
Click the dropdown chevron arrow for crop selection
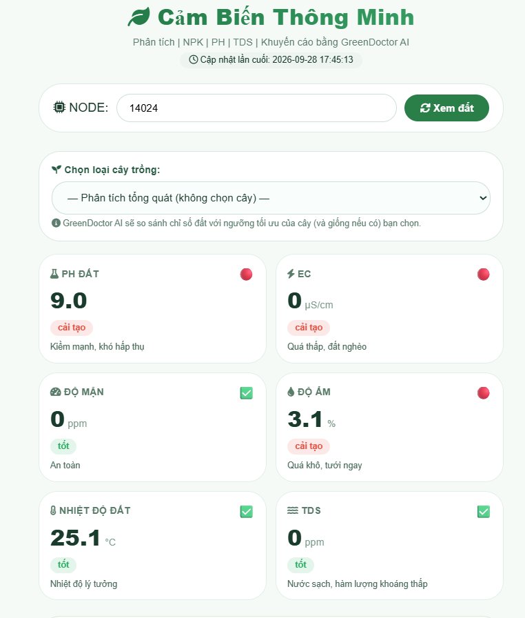pos(483,198)
